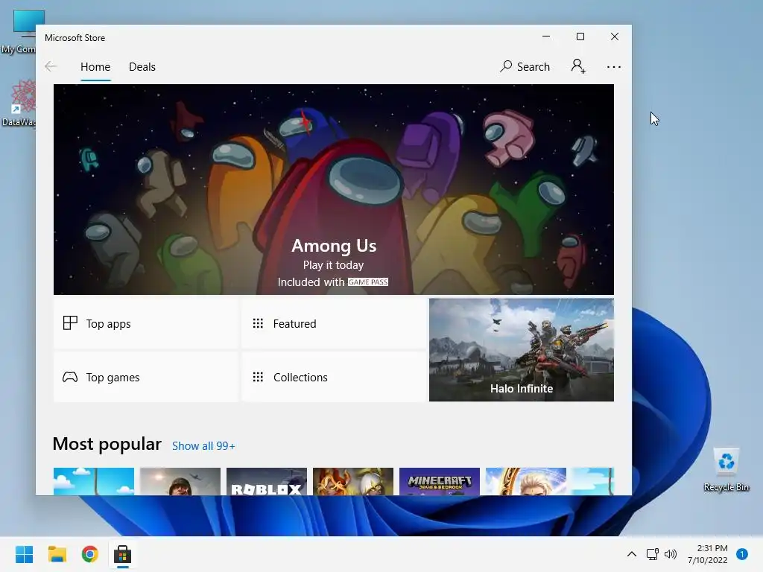
Task: Click the volume speaker icon
Action: pos(671,554)
